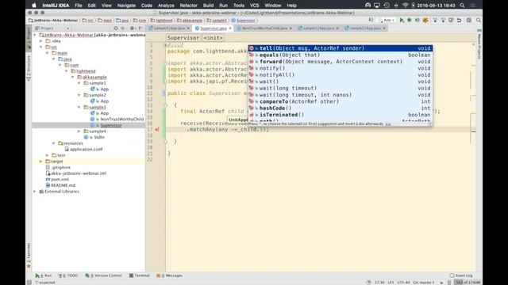Collapse the resources folder
This screenshot has height=285, width=508.
[x=54, y=143]
